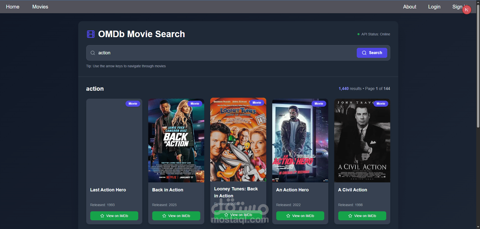Click the Movie badge on Last Action Hero
Viewport: 480px width, 229px height.
tap(133, 104)
